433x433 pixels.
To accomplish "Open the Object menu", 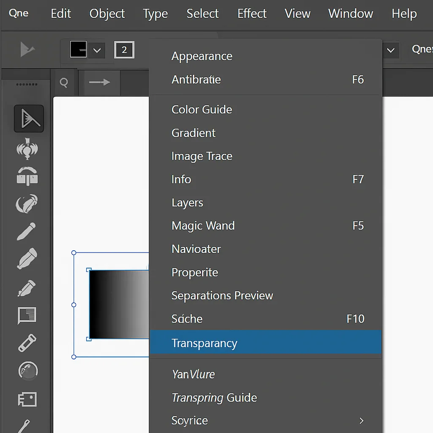I will click(107, 14).
